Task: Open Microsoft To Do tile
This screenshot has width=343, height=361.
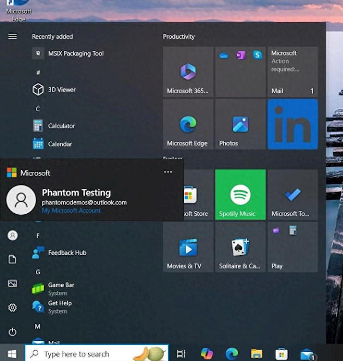Action: click(x=293, y=195)
